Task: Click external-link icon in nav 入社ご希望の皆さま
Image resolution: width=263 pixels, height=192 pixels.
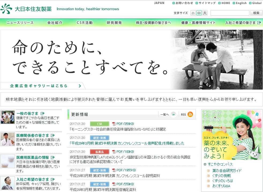Action: coord(259,23)
